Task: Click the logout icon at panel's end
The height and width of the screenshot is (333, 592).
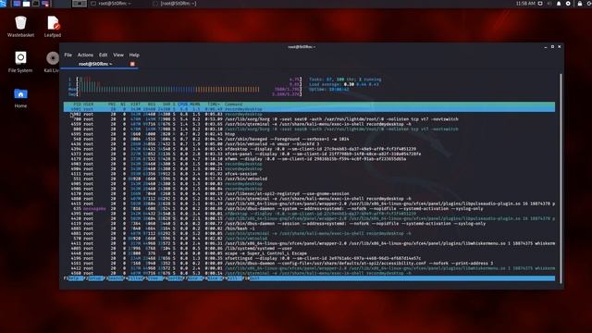Action: [x=588, y=4]
